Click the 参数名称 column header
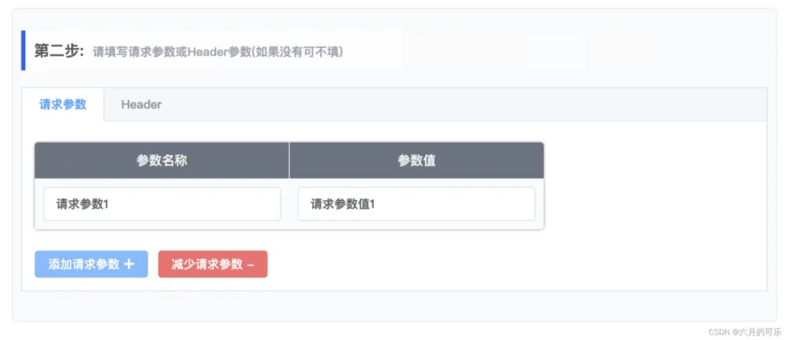 pos(161,161)
